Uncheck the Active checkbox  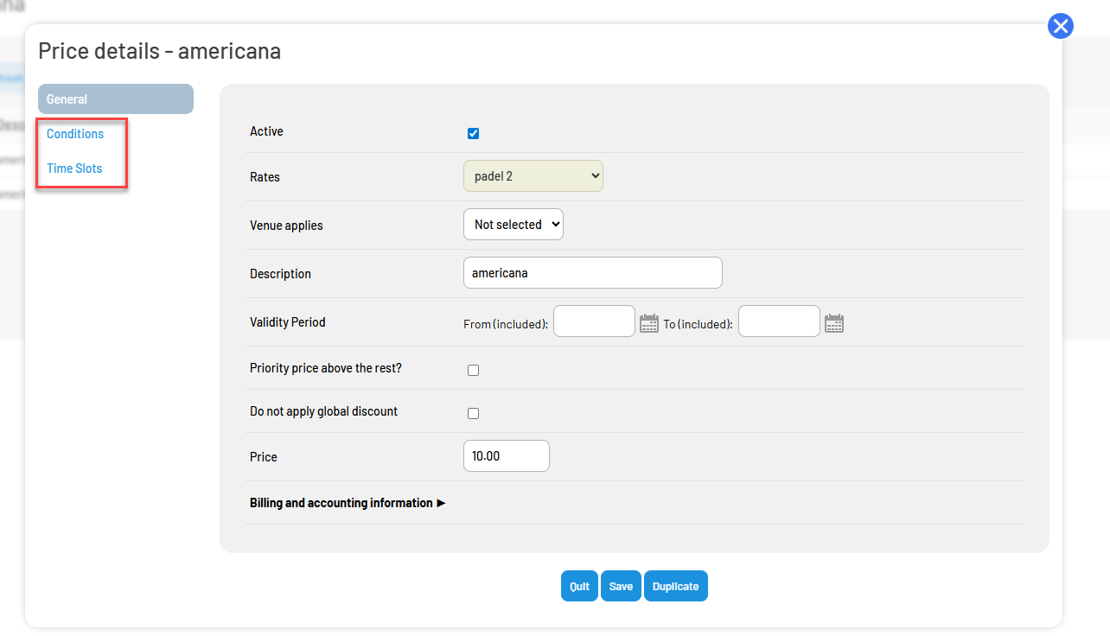[x=473, y=133]
